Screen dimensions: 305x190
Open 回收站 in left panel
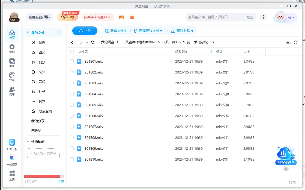tap(36, 131)
